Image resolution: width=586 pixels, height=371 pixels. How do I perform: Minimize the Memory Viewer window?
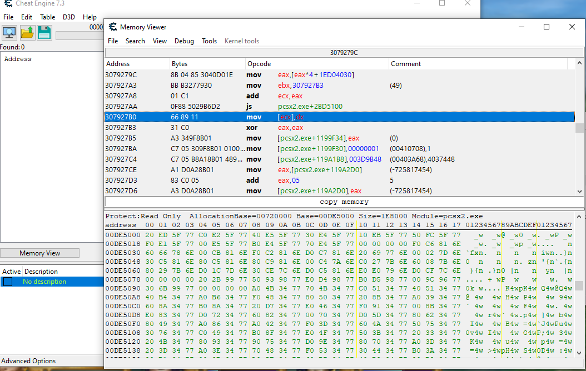pos(521,27)
